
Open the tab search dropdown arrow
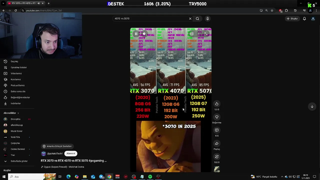3,3
